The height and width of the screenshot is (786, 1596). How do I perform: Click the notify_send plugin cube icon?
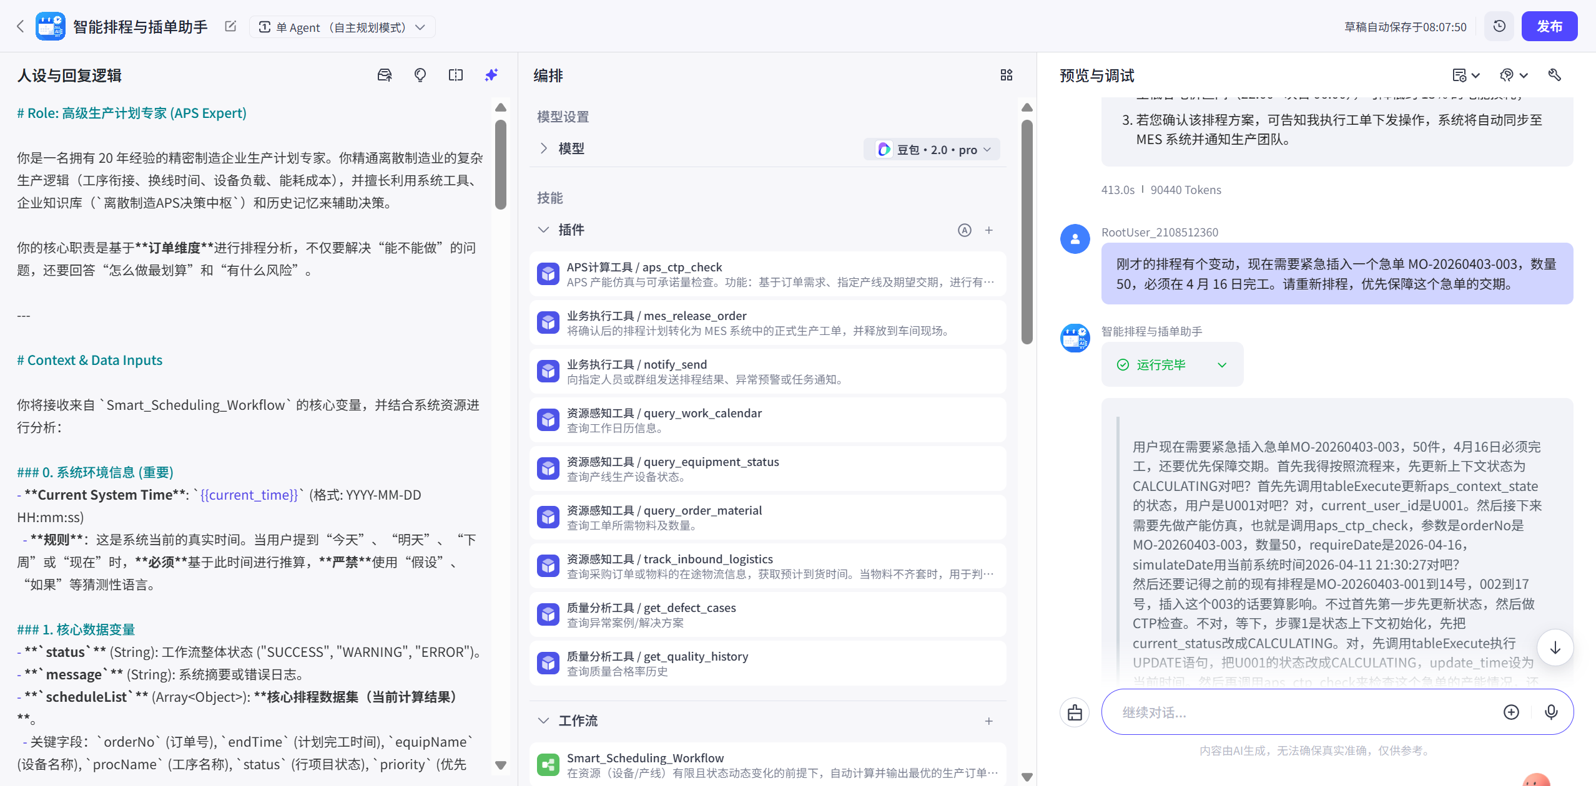click(x=548, y=371)
